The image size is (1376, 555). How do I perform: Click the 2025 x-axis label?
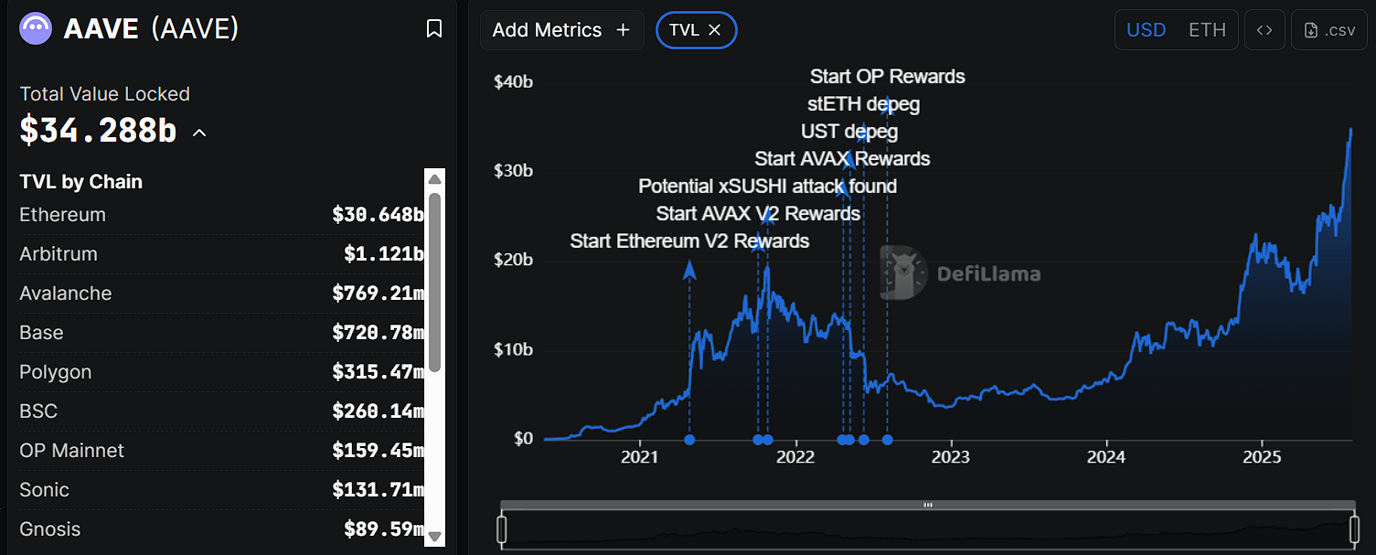[1263, 457]
